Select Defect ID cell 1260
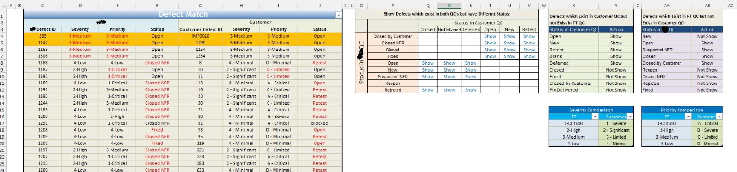The height and width of the screenshot is (172, 737). pyautogui.click(x=42, y=170)
